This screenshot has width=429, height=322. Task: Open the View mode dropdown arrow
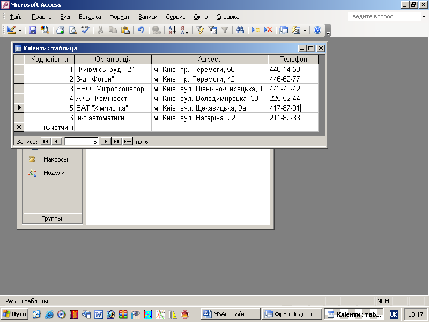click(x=20, y=30)
